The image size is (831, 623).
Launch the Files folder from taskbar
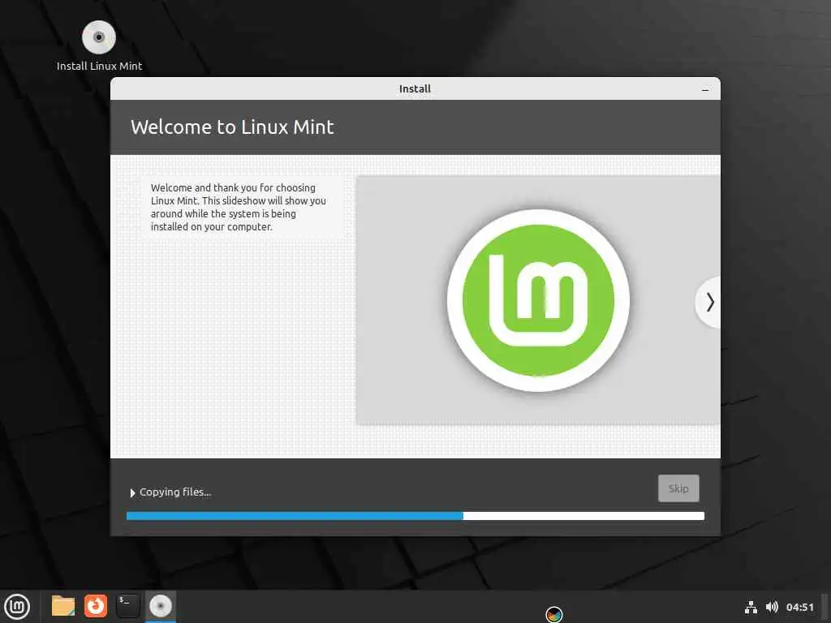coord(63,606)
